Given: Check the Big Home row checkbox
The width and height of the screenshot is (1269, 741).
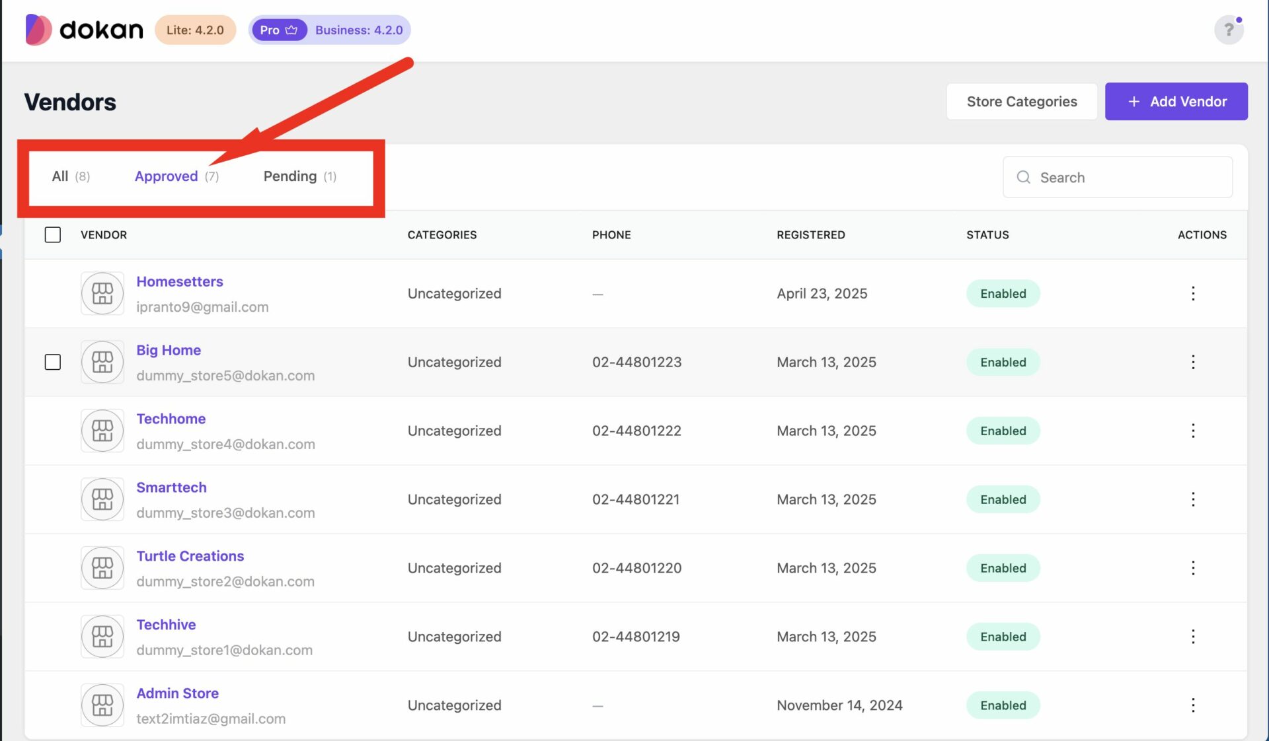Looking at the screenshot, I should 53,362.
